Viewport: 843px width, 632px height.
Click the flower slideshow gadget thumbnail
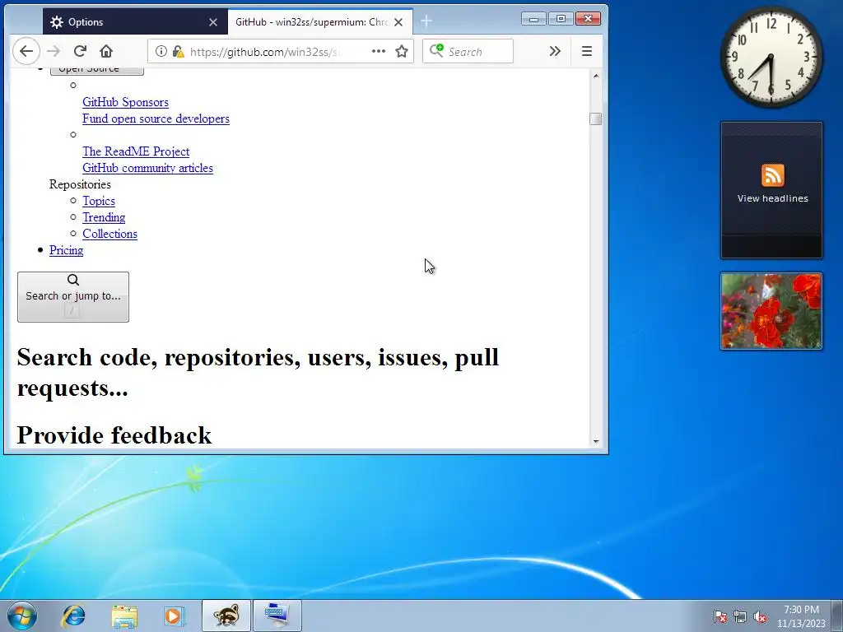pos(771,311)
